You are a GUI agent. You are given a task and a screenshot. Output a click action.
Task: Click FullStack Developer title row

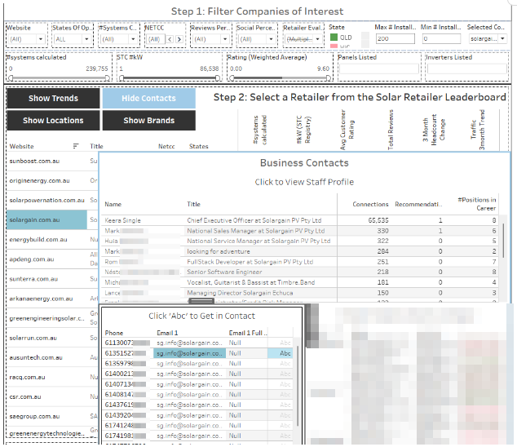coord(250,262)
